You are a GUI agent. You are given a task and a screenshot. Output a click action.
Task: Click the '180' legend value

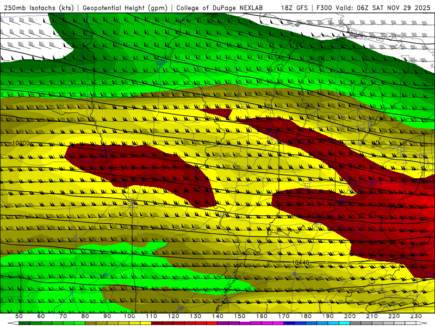(306, 316)
